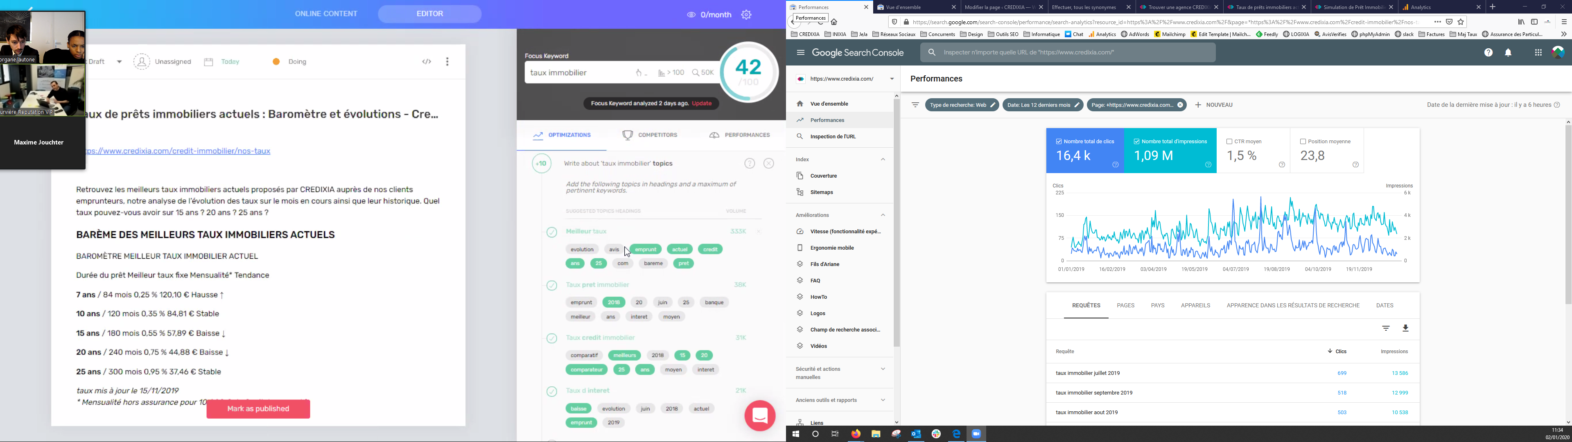Click the Update link for focus keyword
Screen dimensions: 1572x442
[x=702, y=104]
